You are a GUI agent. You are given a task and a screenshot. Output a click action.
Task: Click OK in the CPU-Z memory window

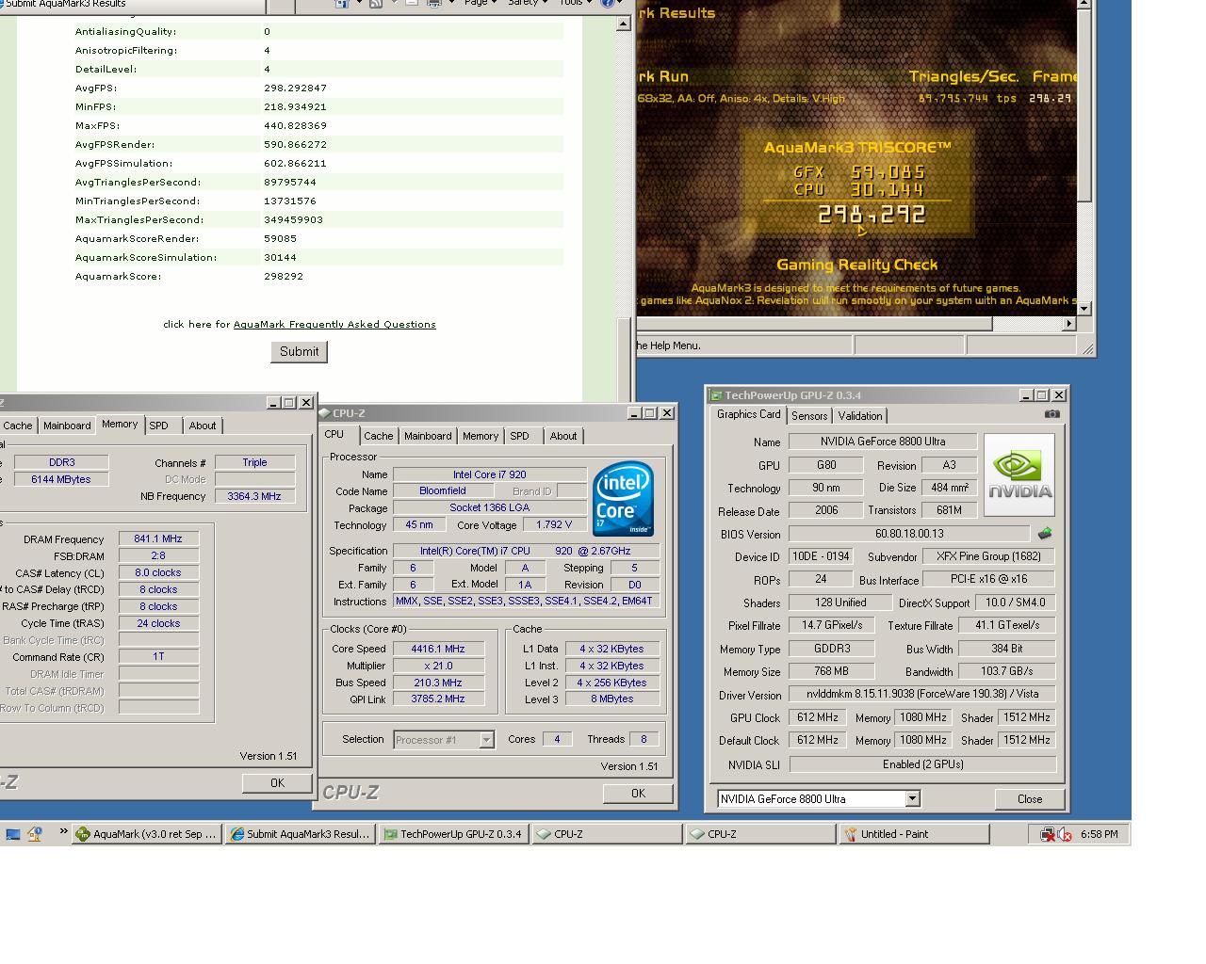[x=277, y=783]
